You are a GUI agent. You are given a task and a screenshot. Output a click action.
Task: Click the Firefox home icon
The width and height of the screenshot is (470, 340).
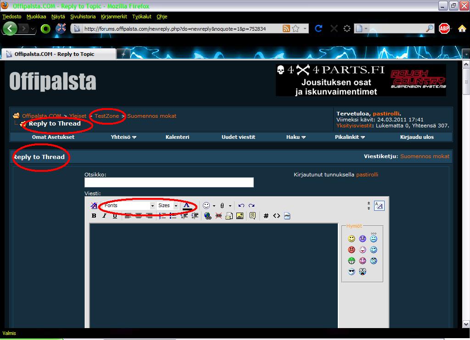pos(462,28)
